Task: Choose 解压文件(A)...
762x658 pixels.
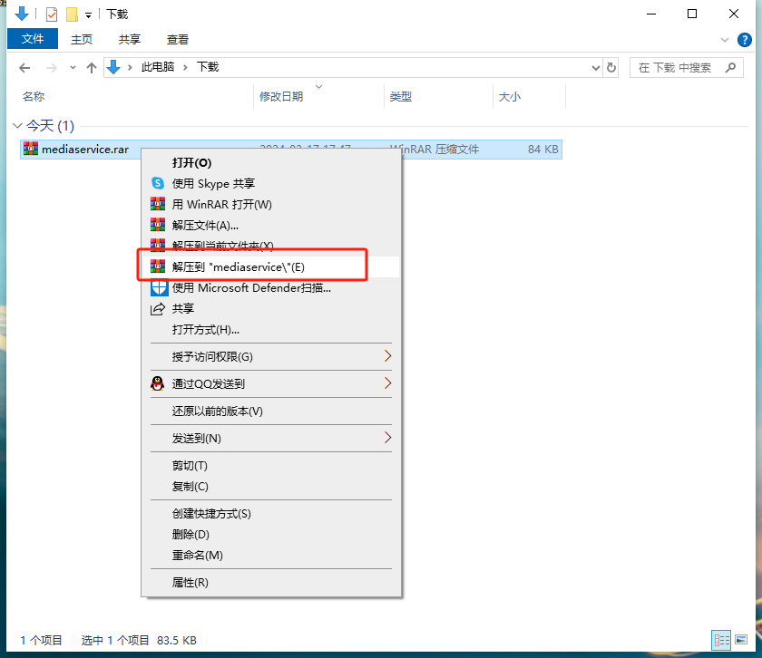Action: pos(271,226)
